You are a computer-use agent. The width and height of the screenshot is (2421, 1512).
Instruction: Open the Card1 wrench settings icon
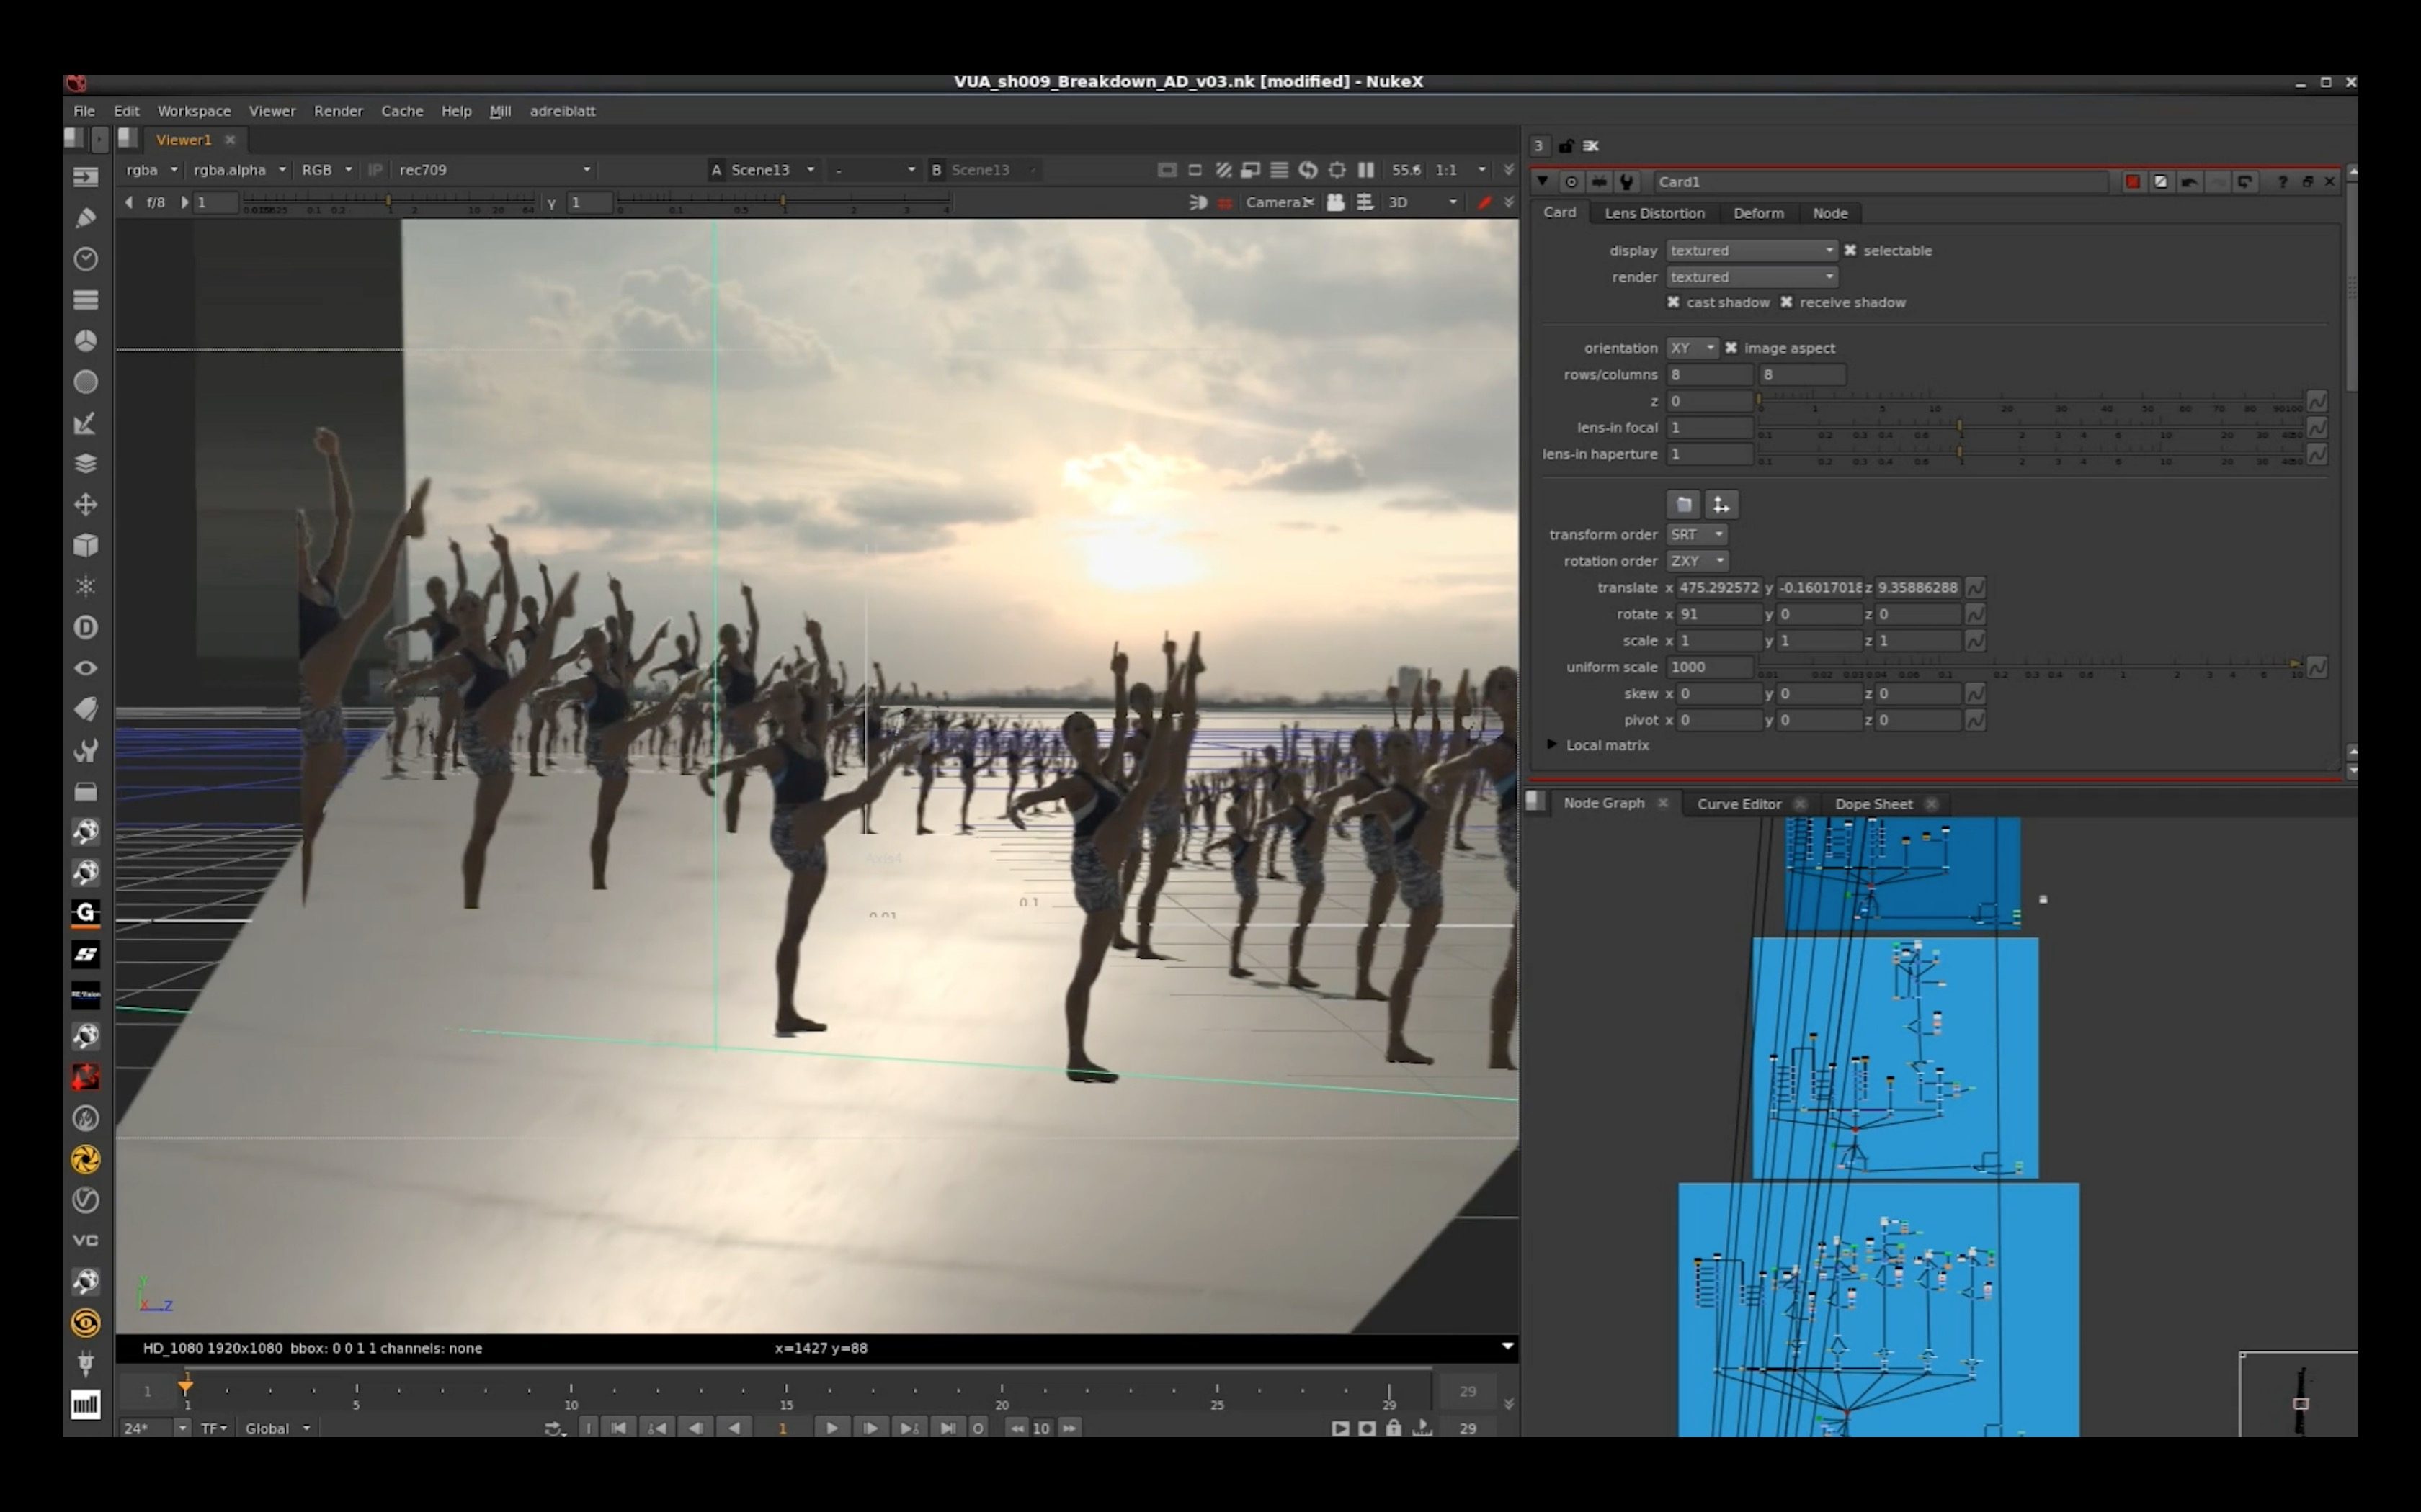click(x=1628, y=182)
